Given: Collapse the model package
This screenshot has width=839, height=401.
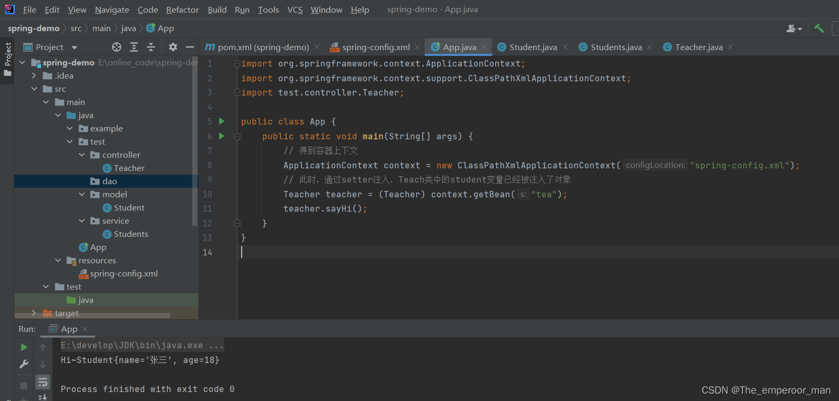Looking at the screenshot, I should (82, 194).
